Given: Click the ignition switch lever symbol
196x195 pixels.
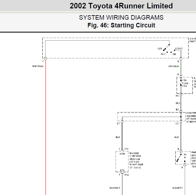Looking at the screenshot, I should [x=167, y=47].
